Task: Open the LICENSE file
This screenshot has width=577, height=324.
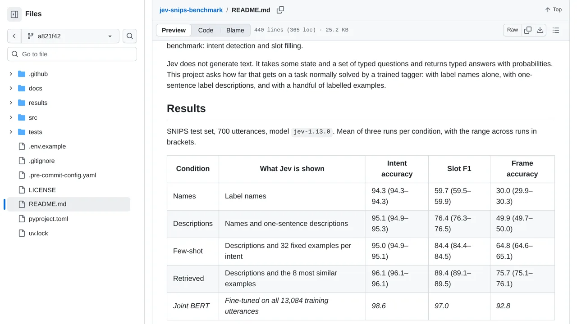Action: (42, 190)
